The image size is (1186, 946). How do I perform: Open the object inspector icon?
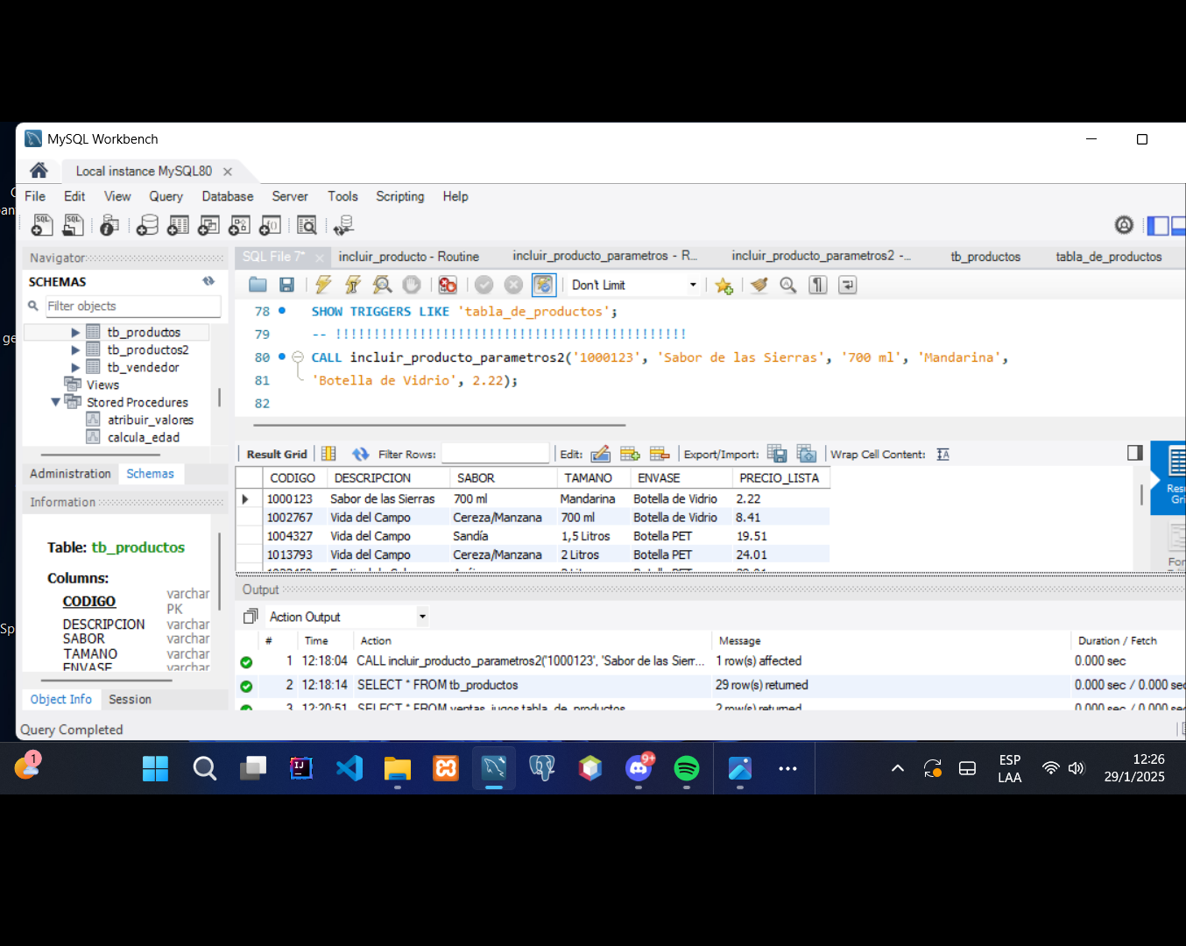click(x=109, y=226)
